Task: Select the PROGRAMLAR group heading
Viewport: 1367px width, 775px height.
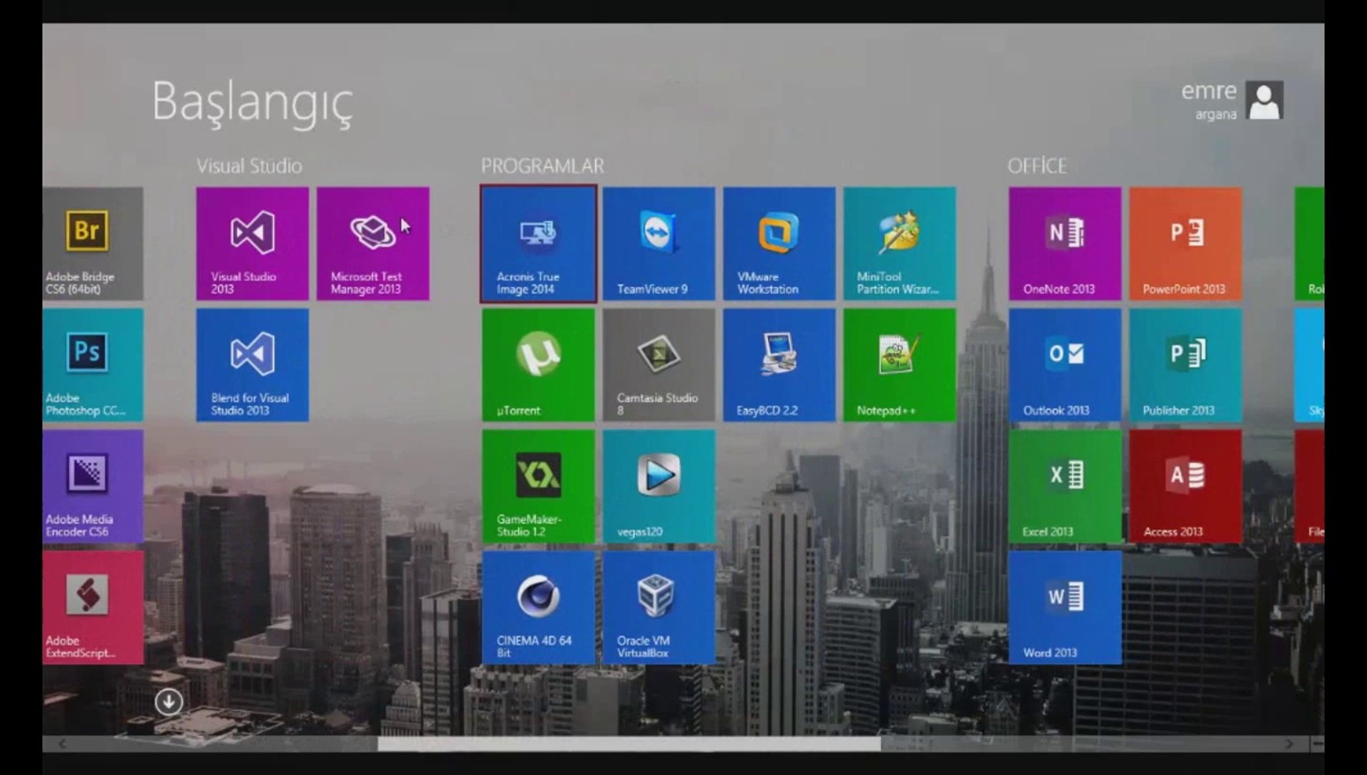Action: 542,166
